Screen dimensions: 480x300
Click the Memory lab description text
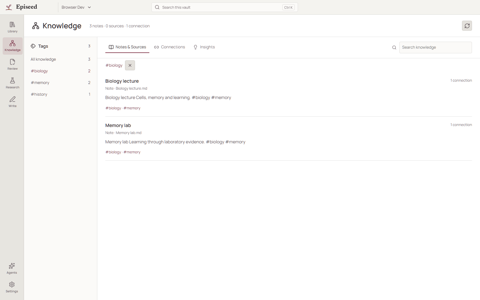point(175,142)
